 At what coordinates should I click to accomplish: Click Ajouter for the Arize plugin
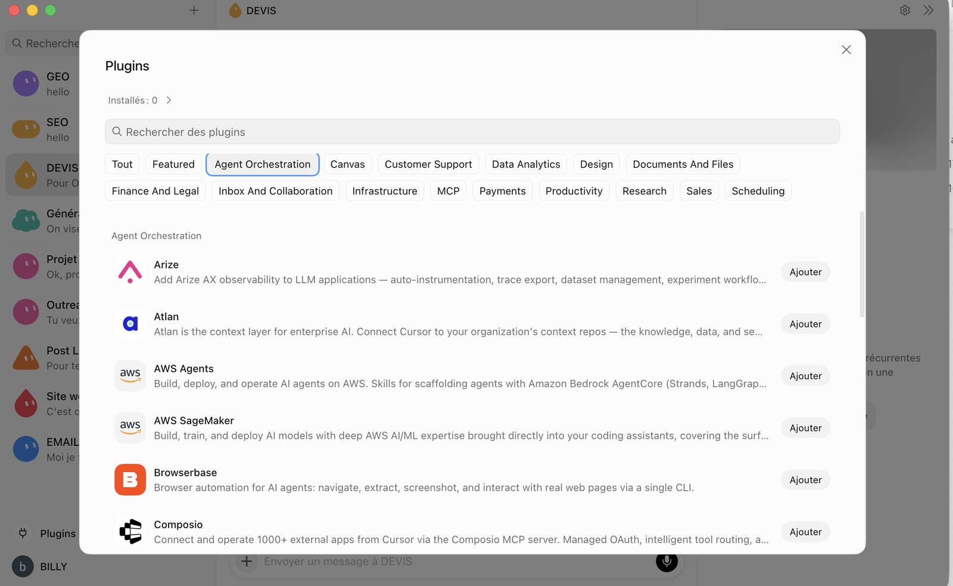pos(805,272)
